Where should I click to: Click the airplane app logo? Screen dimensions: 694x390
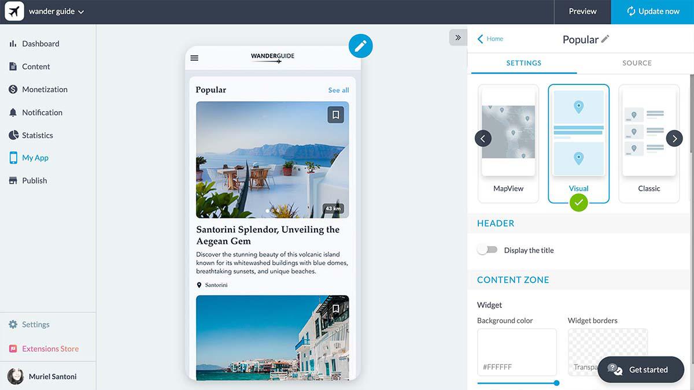click(14, 12)
